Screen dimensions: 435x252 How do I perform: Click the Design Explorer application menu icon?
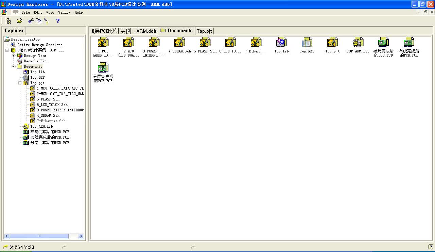click(4, 12)
